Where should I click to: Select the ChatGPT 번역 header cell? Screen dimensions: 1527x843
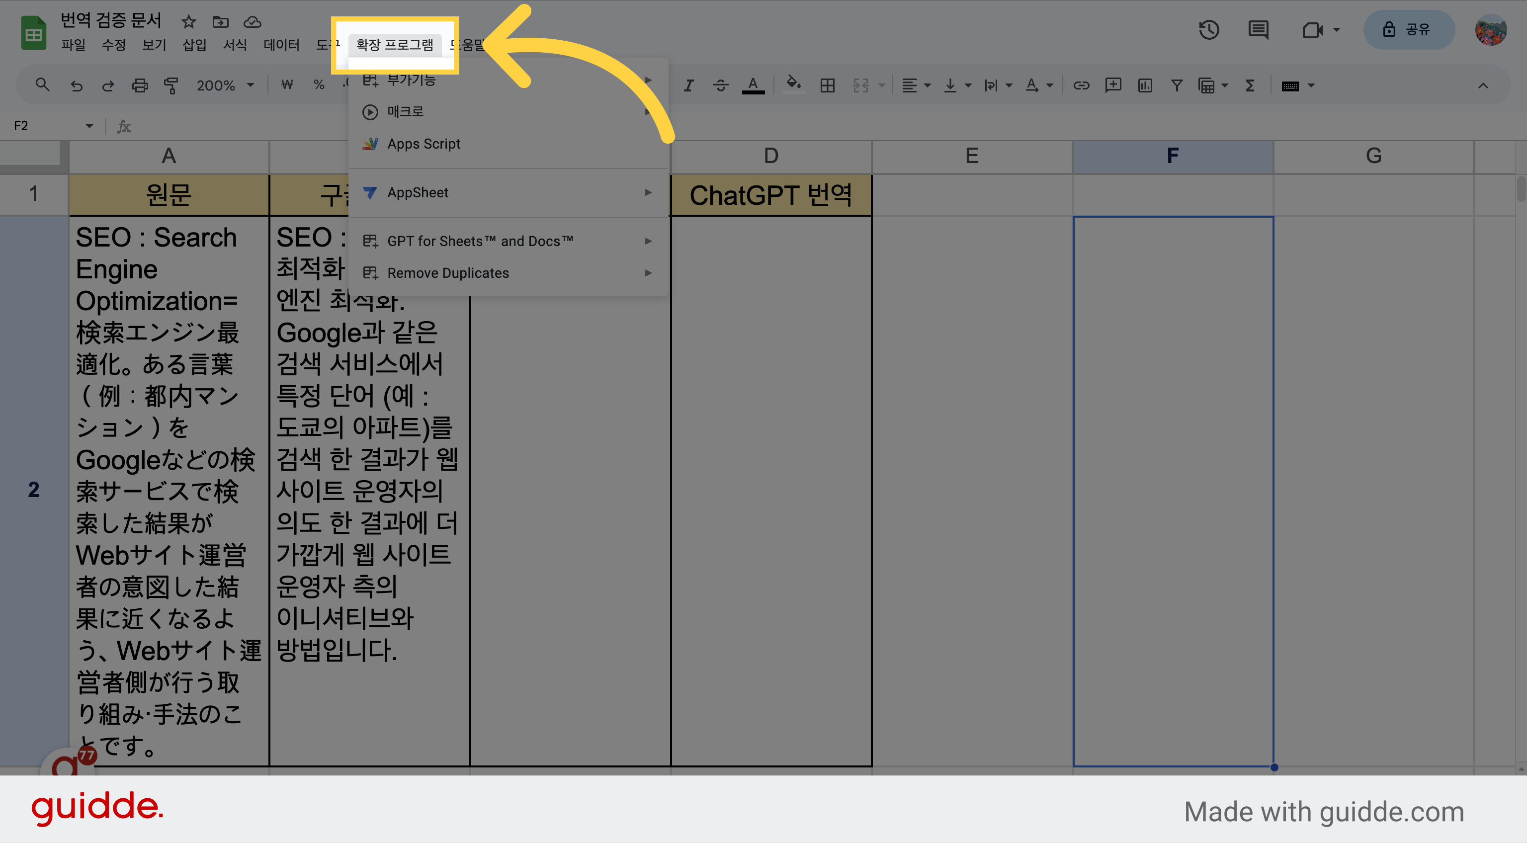pyautogui.click(x=770, y=194)
